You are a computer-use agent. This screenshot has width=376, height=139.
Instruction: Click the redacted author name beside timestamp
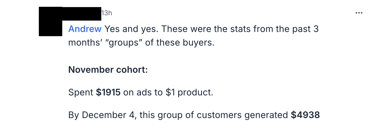pos(81,13)
